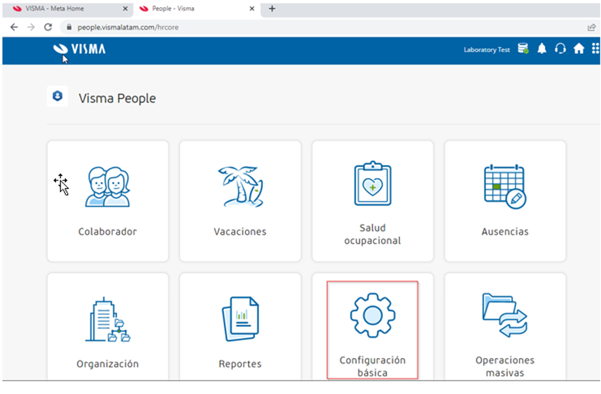Open support using the headset icon
The image size is (601, 394).
(x=560, y=48)
